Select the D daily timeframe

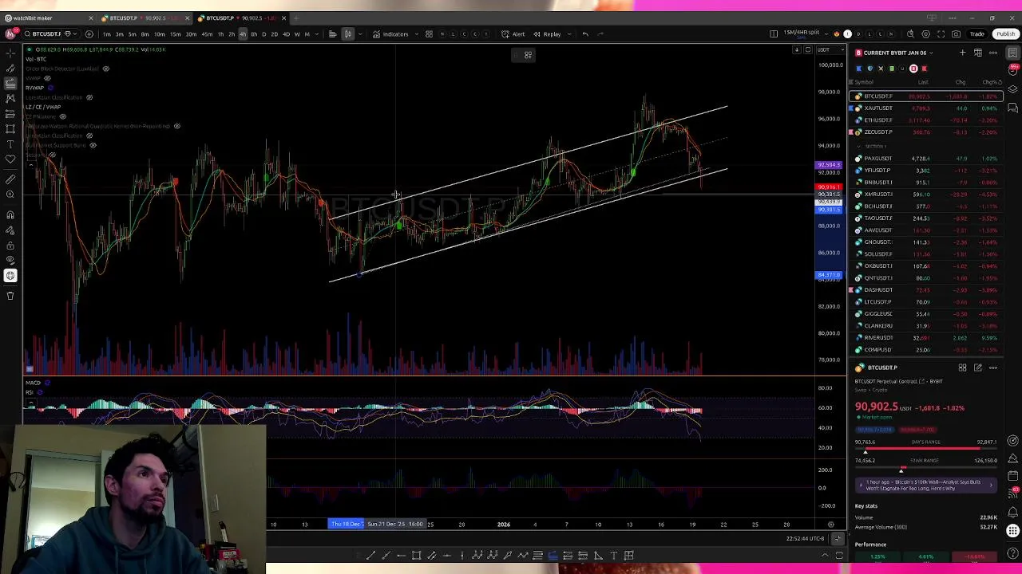tap(264, 34)
